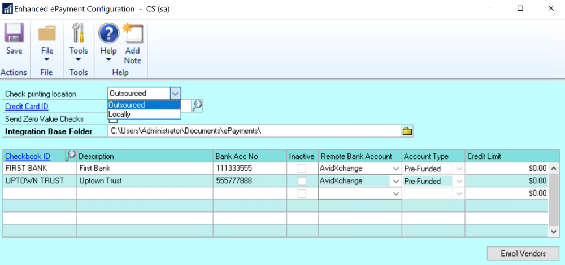Expand the Tools menu arrow

tap(79, 60)
